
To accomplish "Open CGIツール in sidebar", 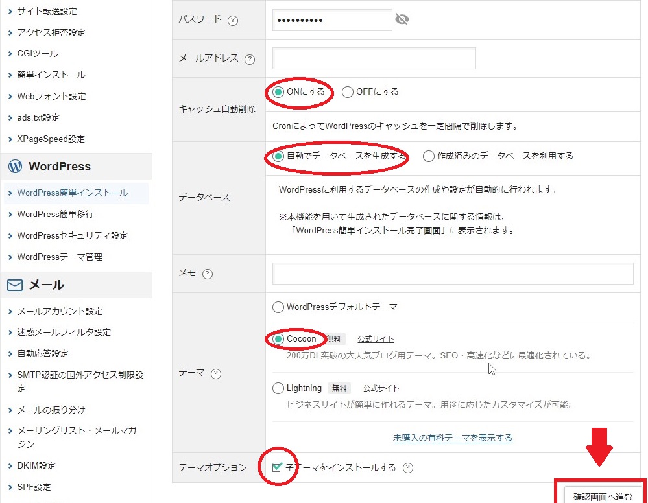I will 37,54.
